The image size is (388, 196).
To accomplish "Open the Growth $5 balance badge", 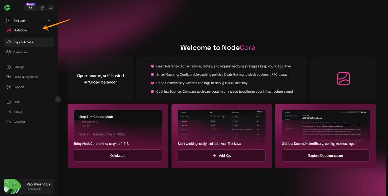I will coord(30,7).
